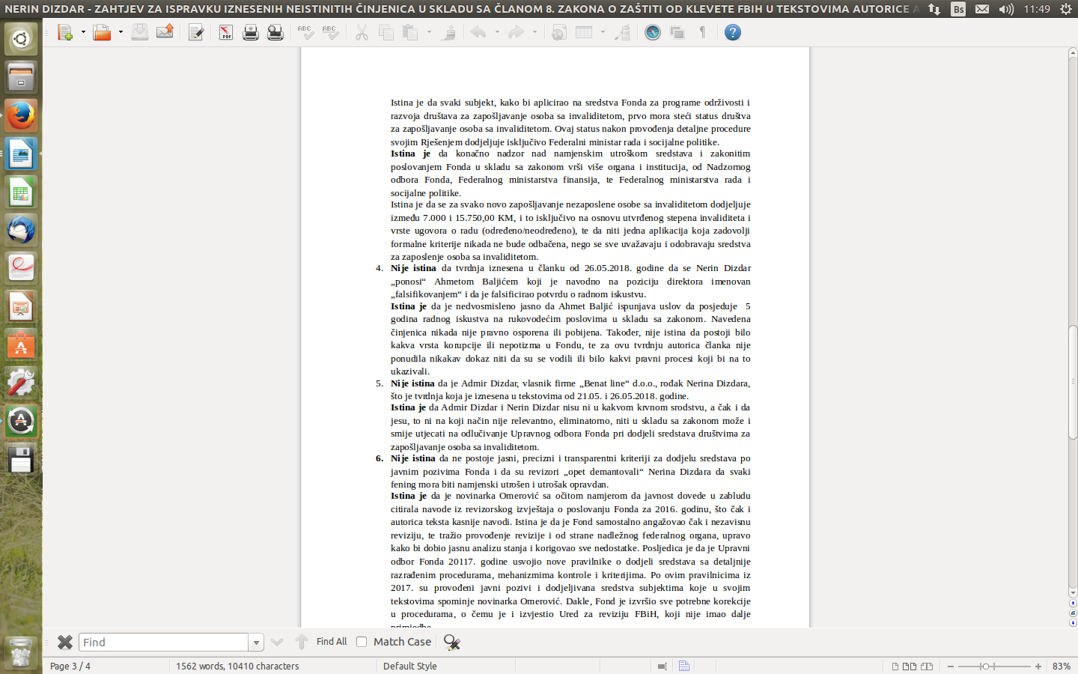Click Default Style in status bar
This screenshot has height=674, width=1078.
tap(409, 666)
